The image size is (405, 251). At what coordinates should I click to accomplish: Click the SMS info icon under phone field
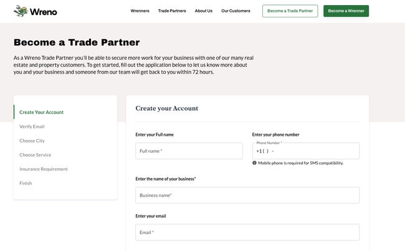click(x=254, y=163)
